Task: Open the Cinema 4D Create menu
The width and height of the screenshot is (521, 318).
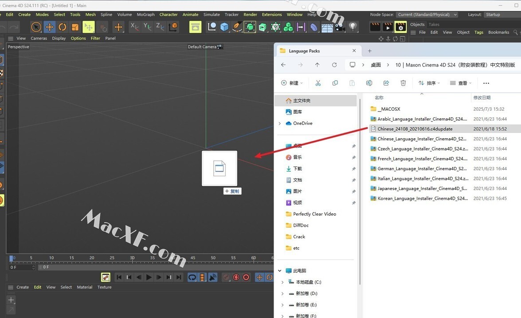Action: (24, 15)
